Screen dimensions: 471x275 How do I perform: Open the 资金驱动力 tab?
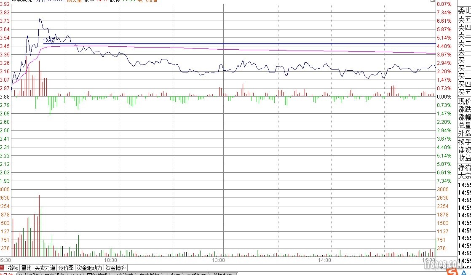tap(89, 268)
